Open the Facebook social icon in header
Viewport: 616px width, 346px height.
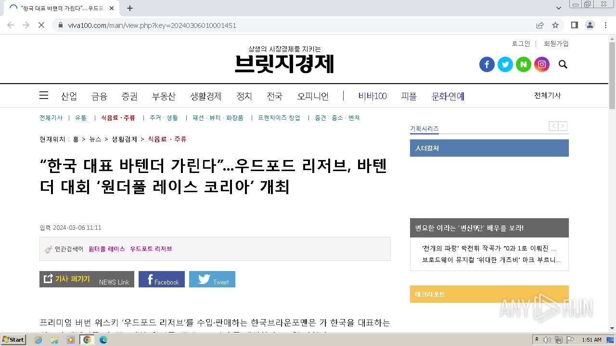pos(487,64)
